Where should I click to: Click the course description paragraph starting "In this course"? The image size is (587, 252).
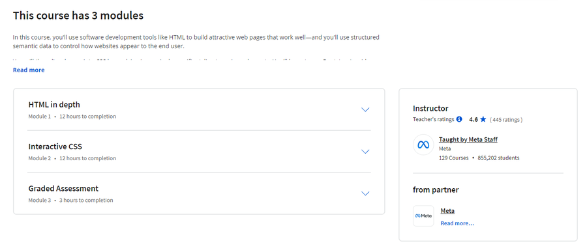[x=196, y=42]
